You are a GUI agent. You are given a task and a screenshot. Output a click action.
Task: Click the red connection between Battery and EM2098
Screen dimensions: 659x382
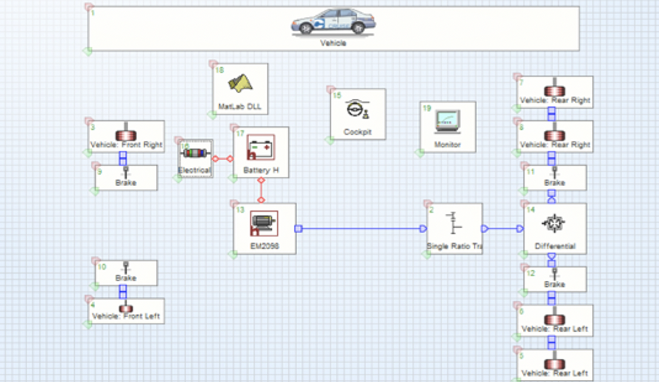coord(261,190)
